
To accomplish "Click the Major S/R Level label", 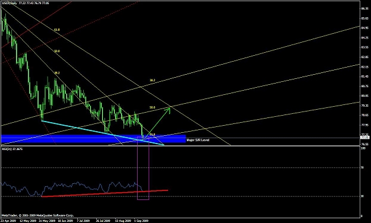I will coord(198,140).
